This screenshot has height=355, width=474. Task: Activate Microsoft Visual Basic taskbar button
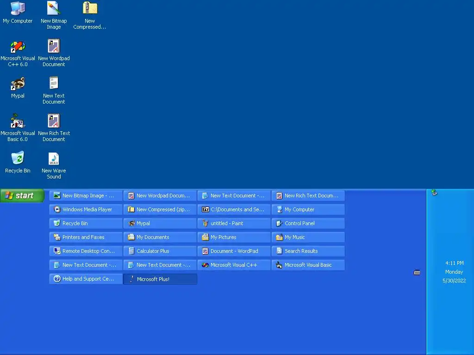[308, 265]
